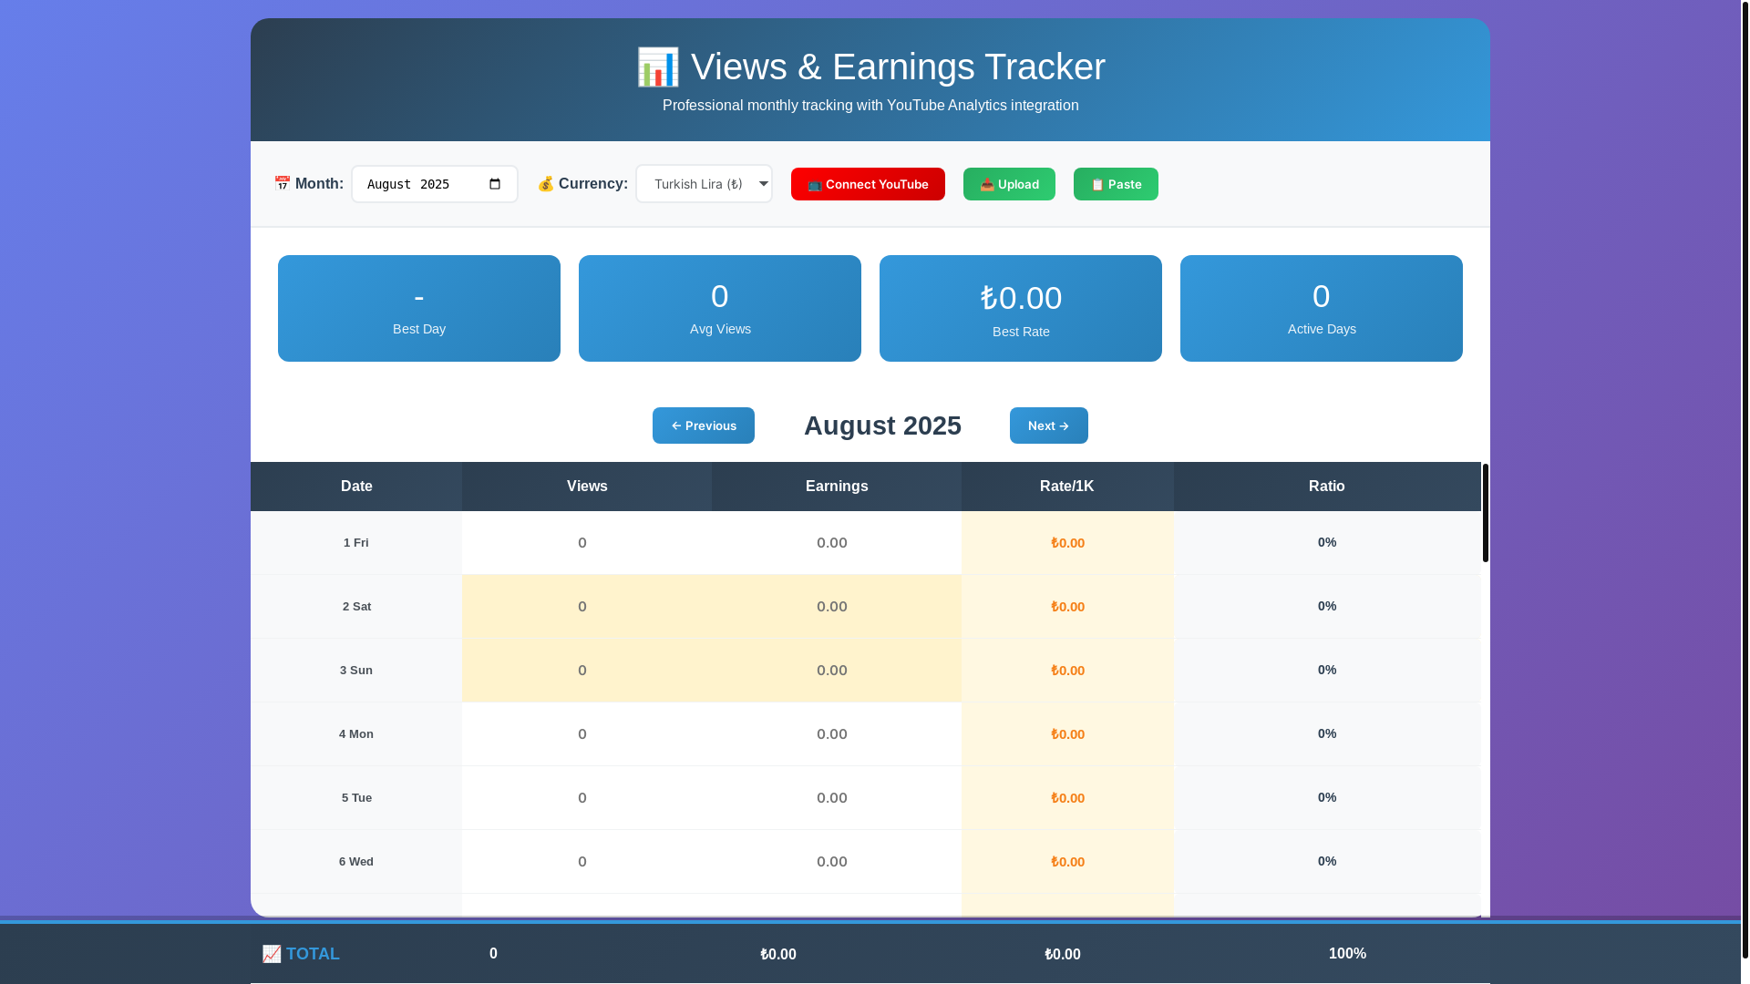The width and height of the screenshot is (1750, 984).
Task: Edit the Earnings field for 2 Sat
Action: [837, 607]
